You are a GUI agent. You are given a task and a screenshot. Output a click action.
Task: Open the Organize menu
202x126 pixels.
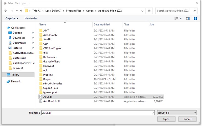pos(12,18)
